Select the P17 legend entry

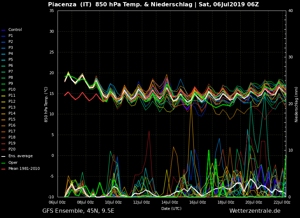click(x=12, y=132)
